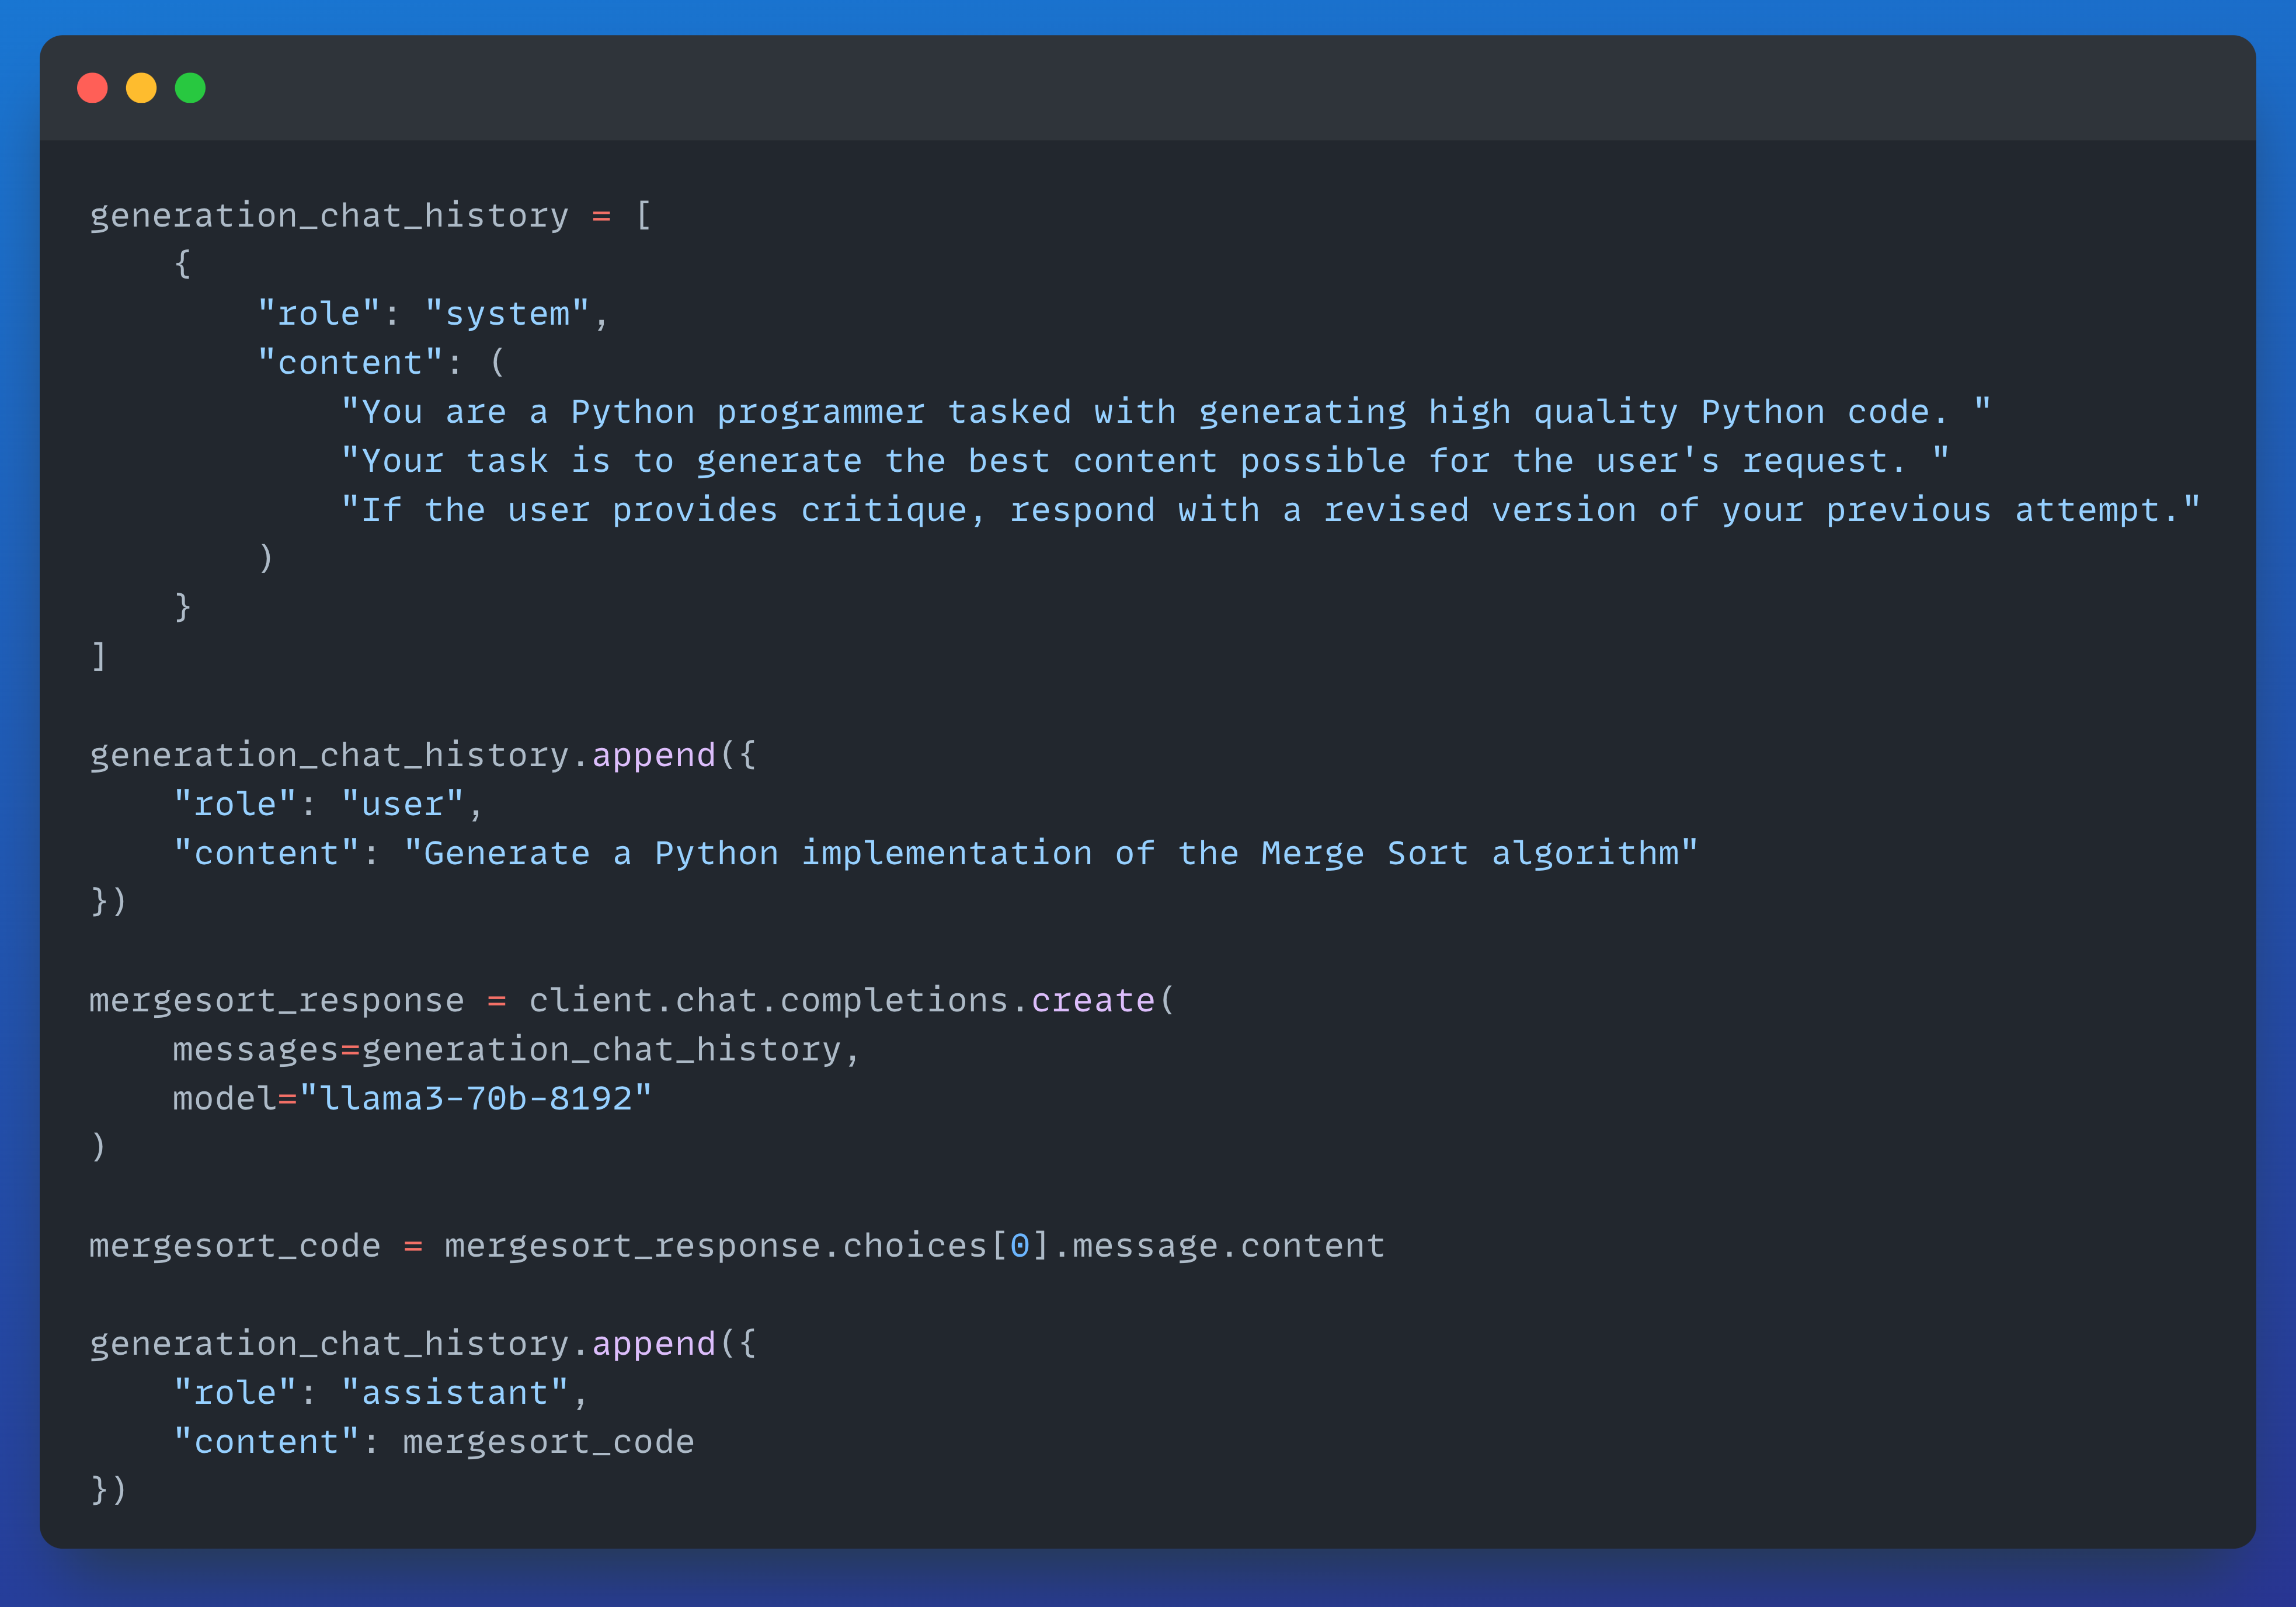Screen dimensions: 2296x1607
Task: Click the yellow minimize window dot
Action: pos(141,88)
